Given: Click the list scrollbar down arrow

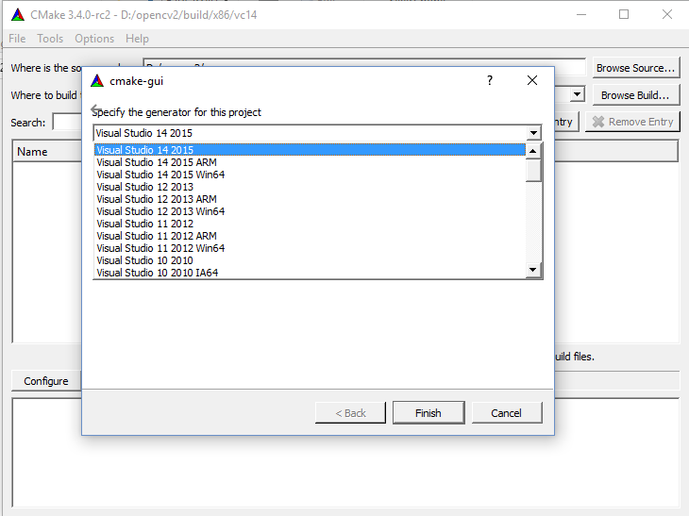Looking at the screenshot, I should point(533,270).
